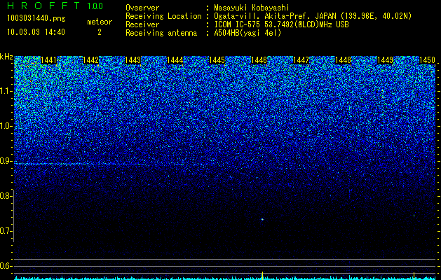Click the meteor count value 2
The width and height of the screenshot is (441, 280).
[x=100, y=32]
